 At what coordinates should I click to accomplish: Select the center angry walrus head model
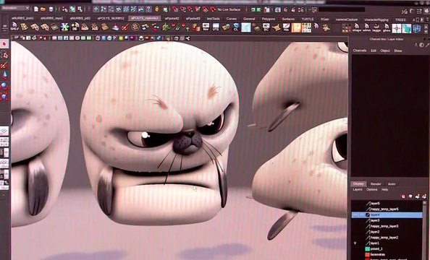click(159, 134)
